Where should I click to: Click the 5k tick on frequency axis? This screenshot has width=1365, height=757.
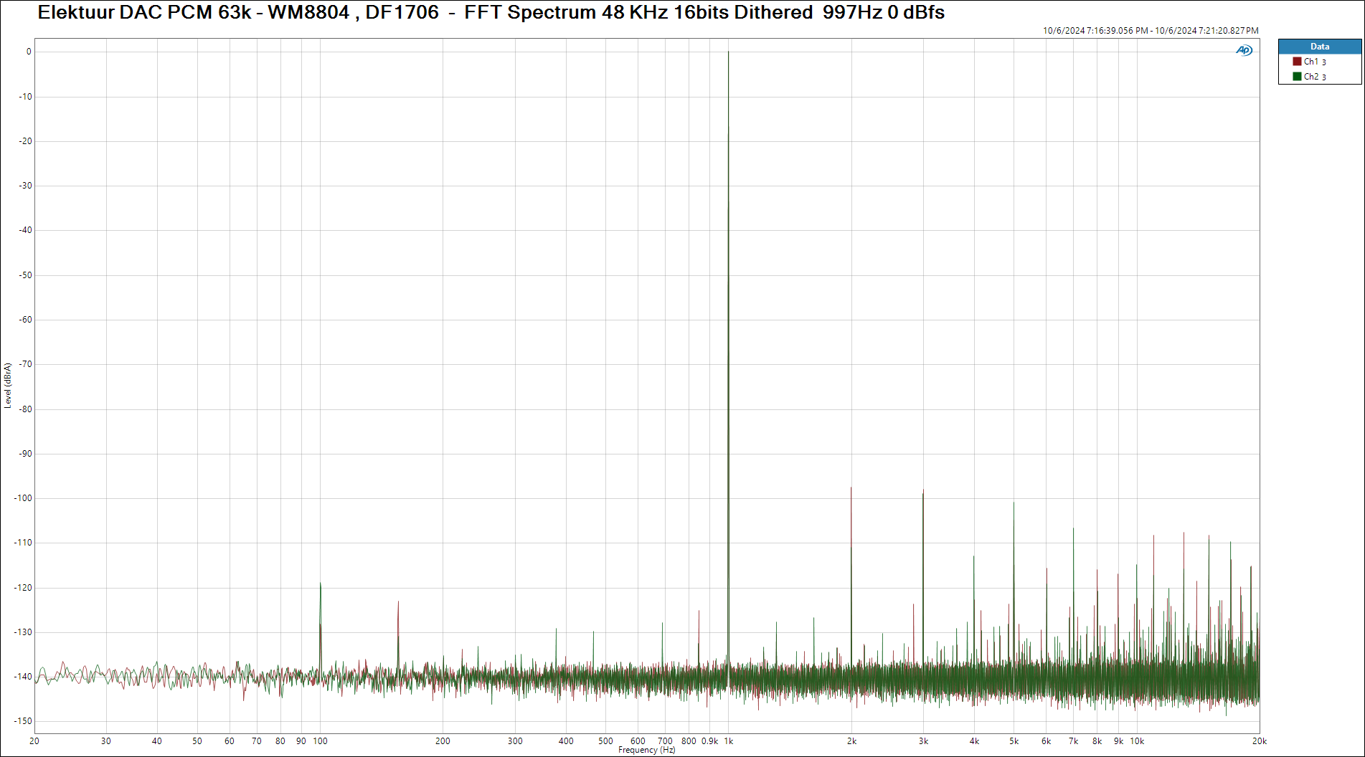1014,741
